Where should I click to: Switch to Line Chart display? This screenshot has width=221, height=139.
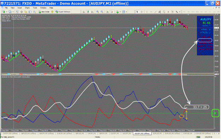[x=92, y=12]
